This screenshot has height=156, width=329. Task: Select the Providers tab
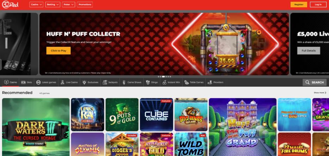(x=216, y=82)
